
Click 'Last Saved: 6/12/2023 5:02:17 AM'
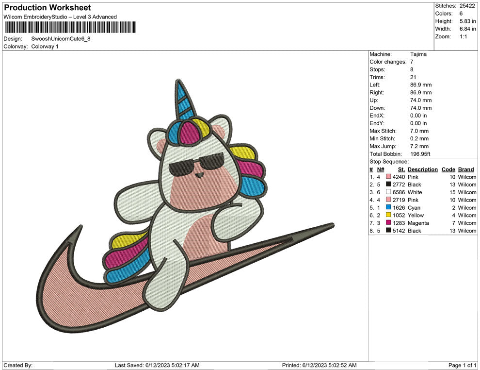157,365
